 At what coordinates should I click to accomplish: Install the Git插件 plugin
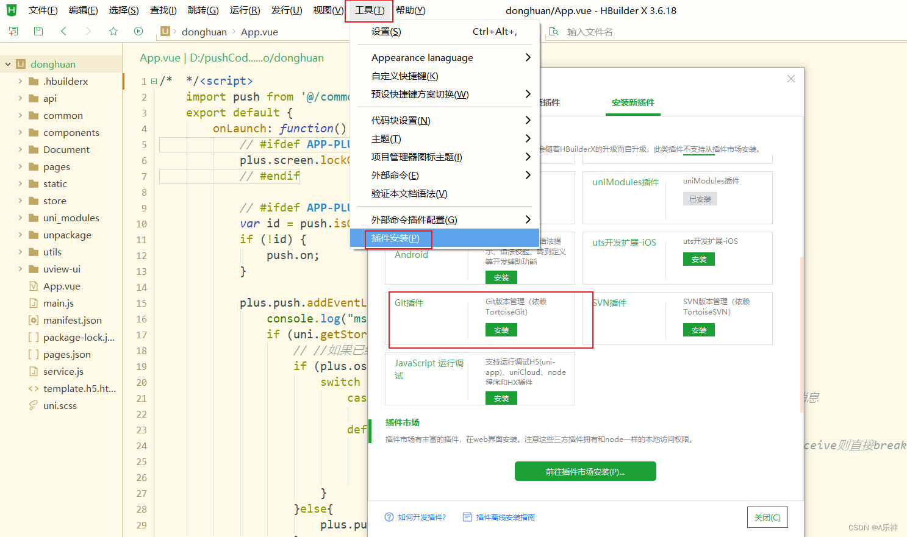click(501, 329)
